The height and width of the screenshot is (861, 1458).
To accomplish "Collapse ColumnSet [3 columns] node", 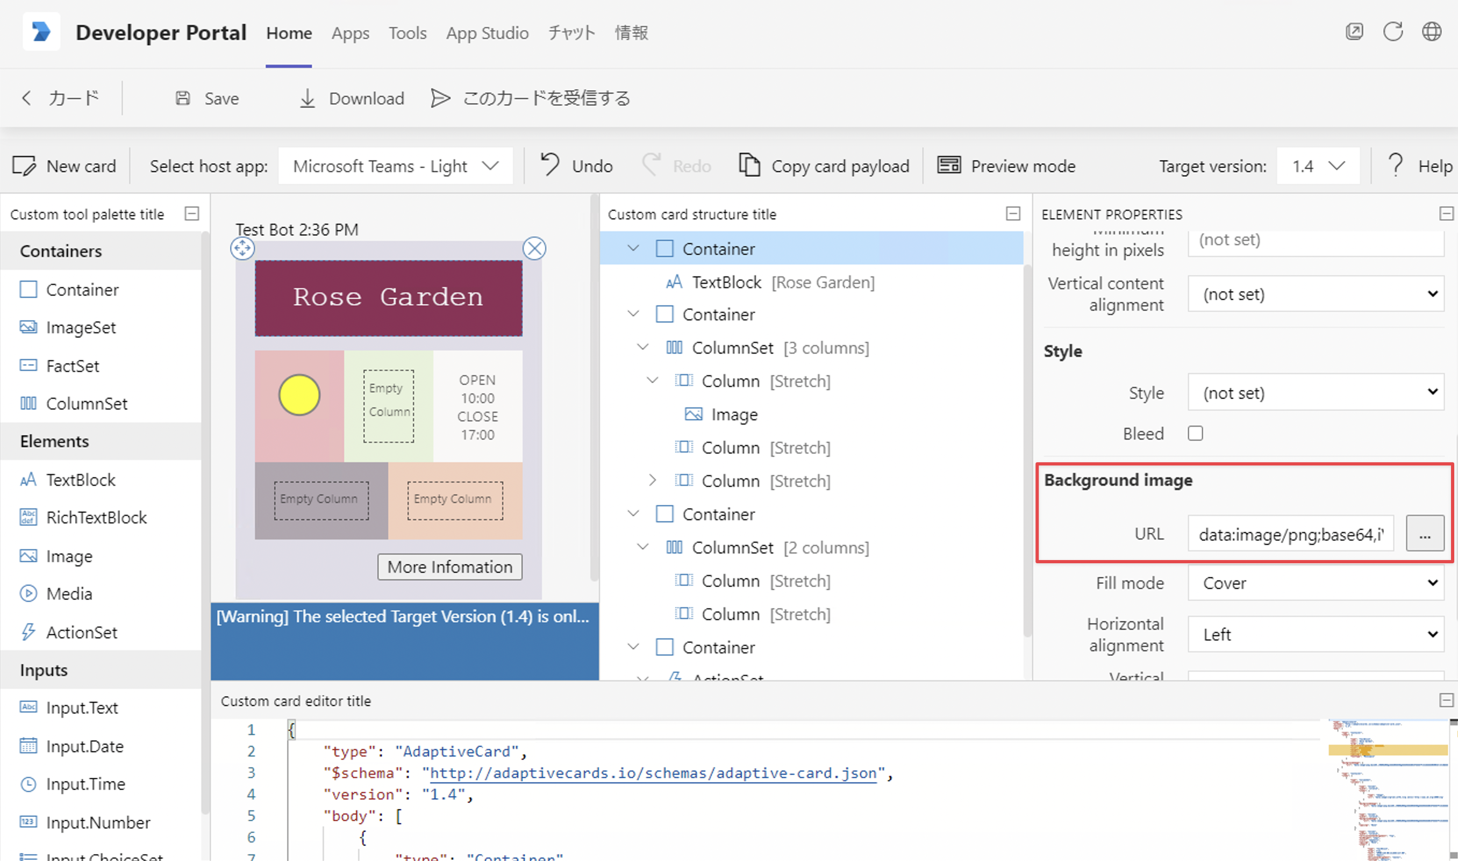I will (643, 347).
